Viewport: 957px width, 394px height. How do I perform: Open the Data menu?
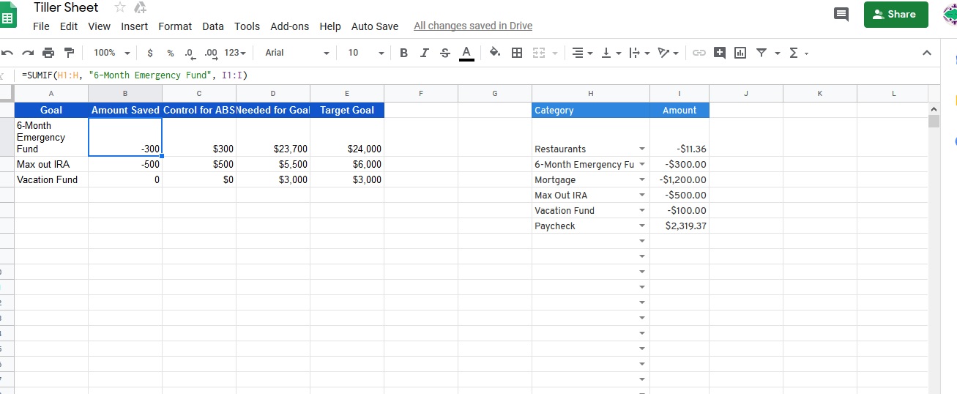tap(213, 26)
